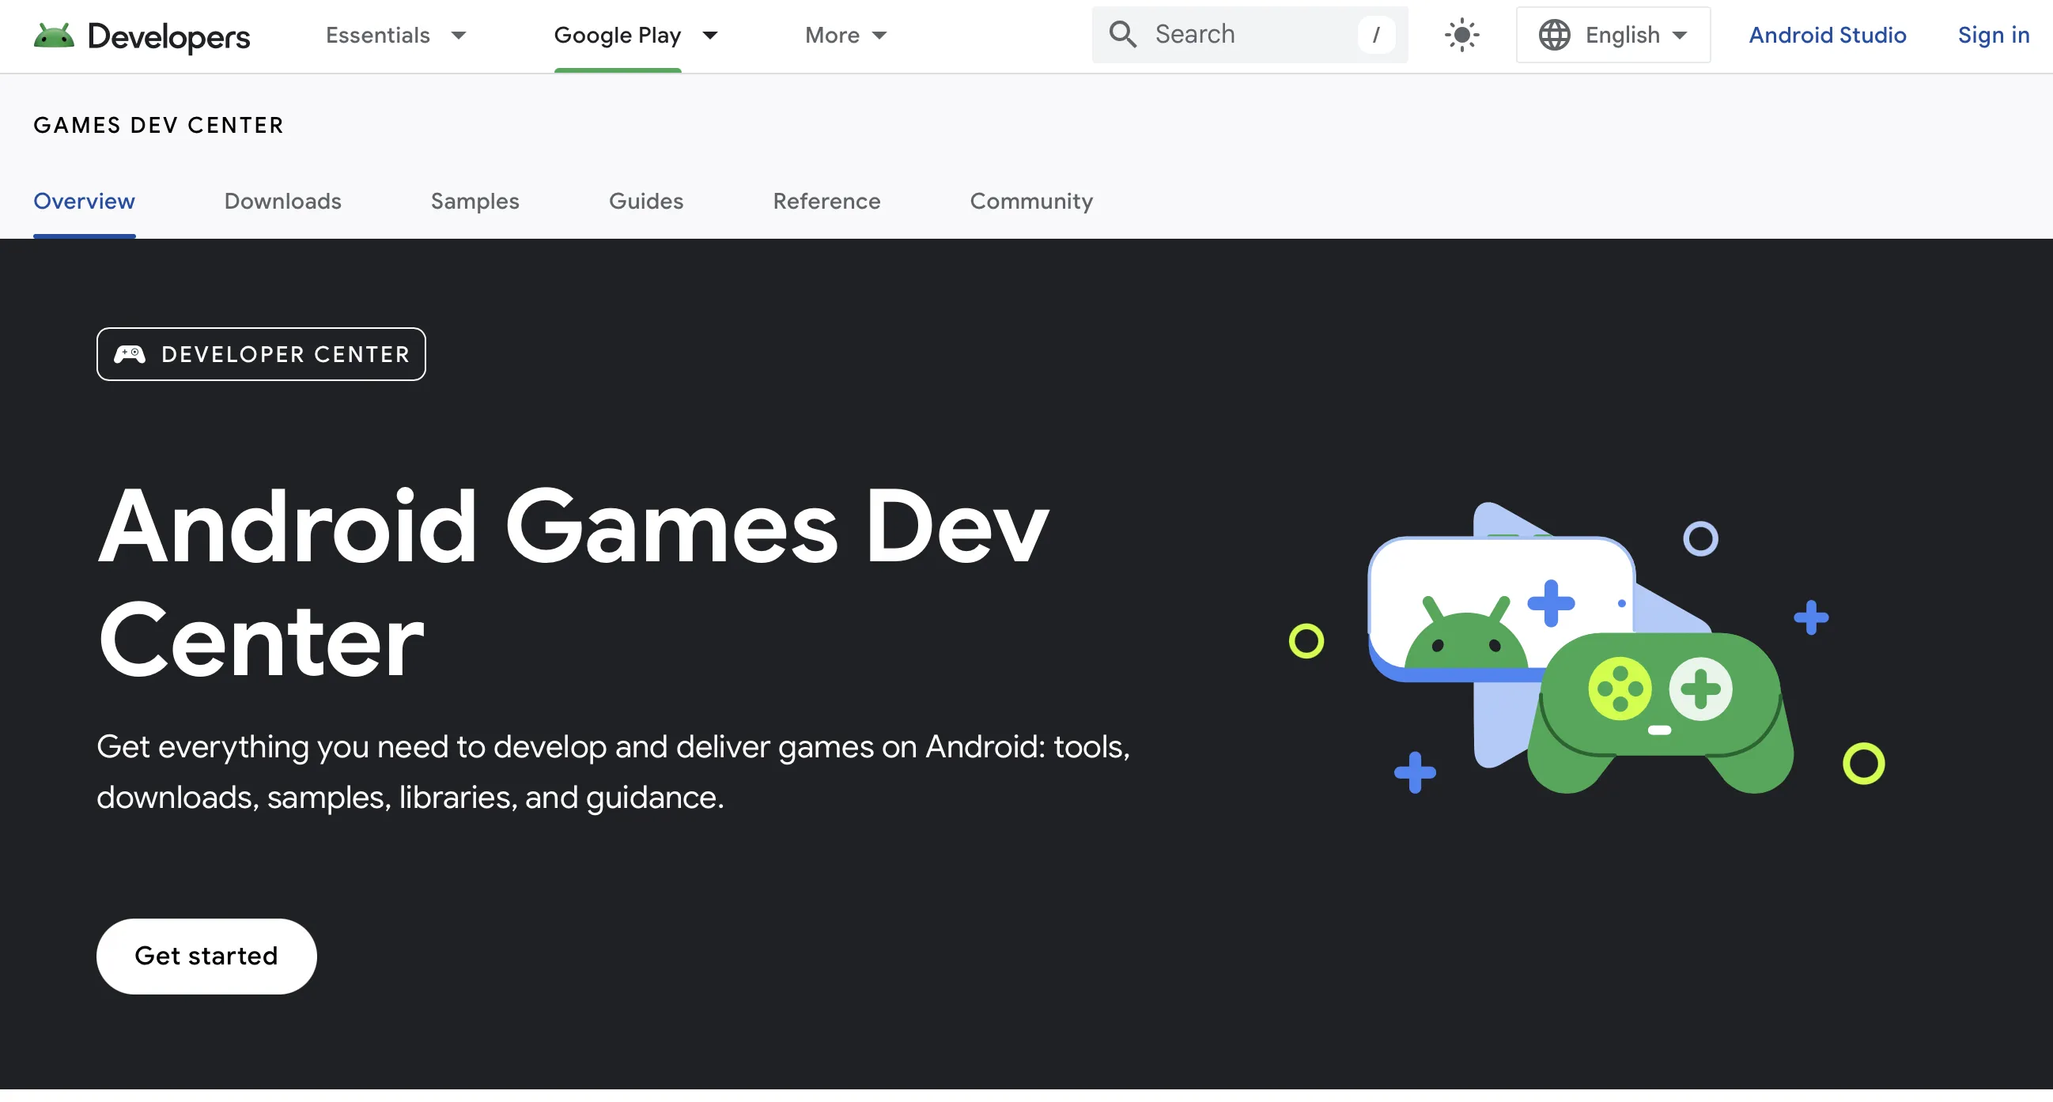The width and height of the screenshot is (2053, 1102).
Task: Select the Samples tab
Action: pos(475,201)
